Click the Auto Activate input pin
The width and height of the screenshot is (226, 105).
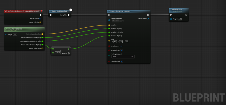(109, 50)
